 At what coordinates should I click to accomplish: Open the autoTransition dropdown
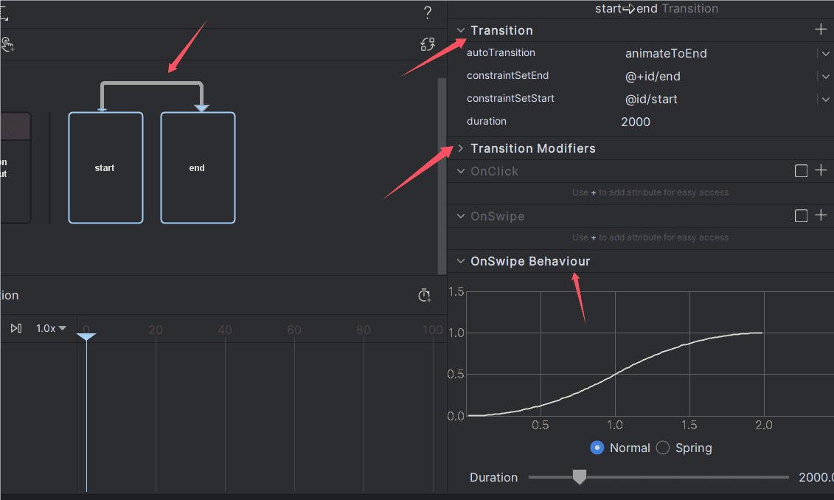click(823, 53)
